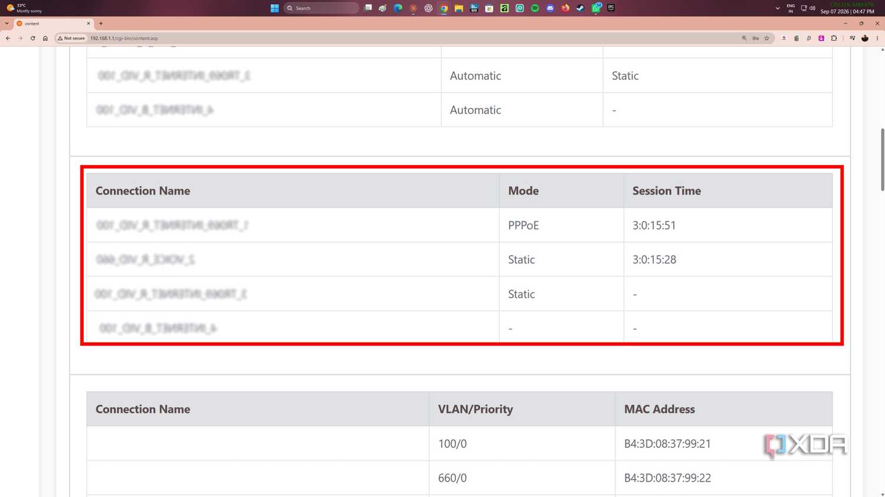Viewport: 885px width, 497px height.
Task: Select session time '3:0:15:28'
Action: (654, 259)
